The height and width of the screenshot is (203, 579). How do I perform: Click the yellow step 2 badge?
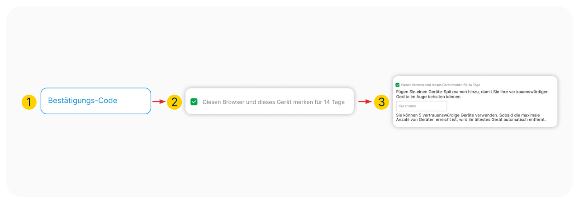click(x=174, y=102)
